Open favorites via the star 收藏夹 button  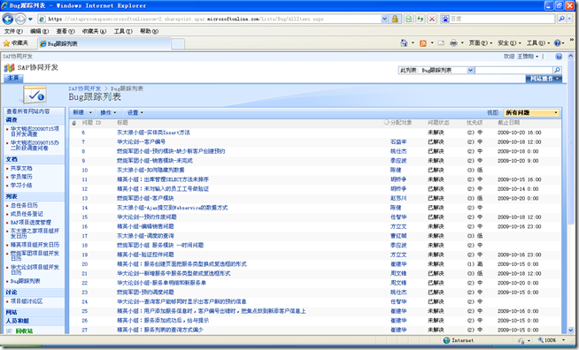coord(16,43)
